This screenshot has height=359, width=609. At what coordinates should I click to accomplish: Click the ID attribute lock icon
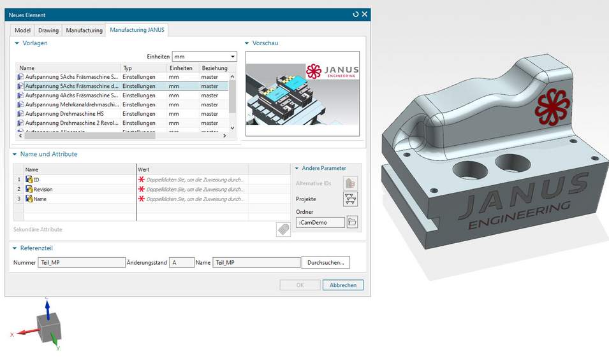pyautogui.click(x=29, y=179)
